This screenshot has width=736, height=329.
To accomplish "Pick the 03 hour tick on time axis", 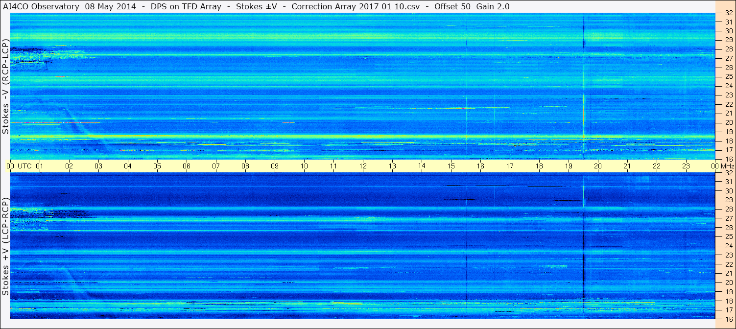I will (98, 166).
